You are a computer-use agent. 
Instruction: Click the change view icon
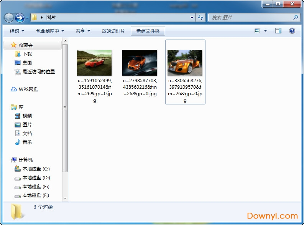[x=257, y=31]
